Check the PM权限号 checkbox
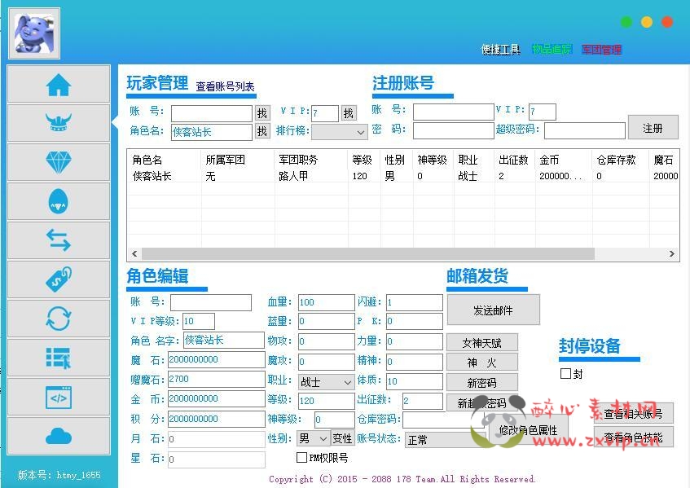 tap(300, 459)
